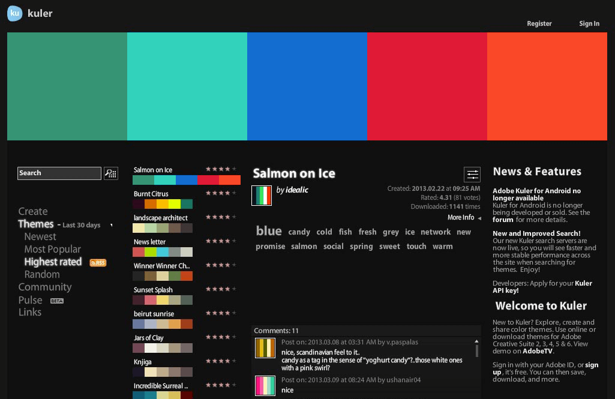Screen dimensions: 615x399
Task: Click the large crimson banner swatch
Action: click(x=427, y=86)
